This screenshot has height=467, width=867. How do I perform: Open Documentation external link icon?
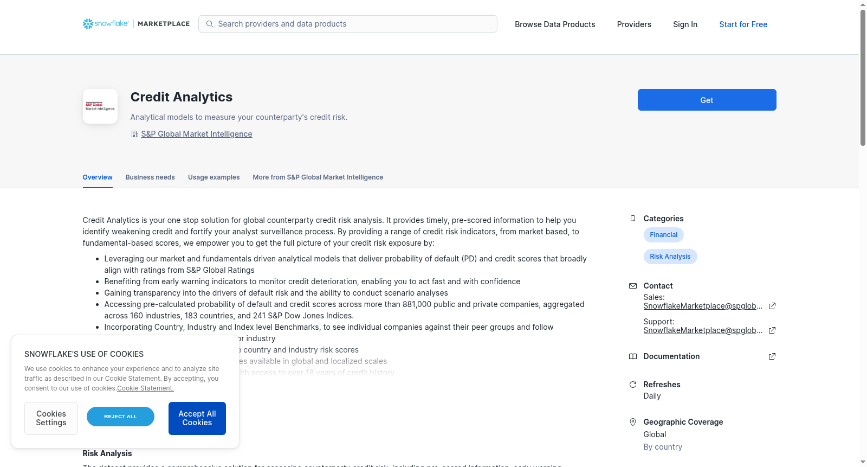(772, 356)
